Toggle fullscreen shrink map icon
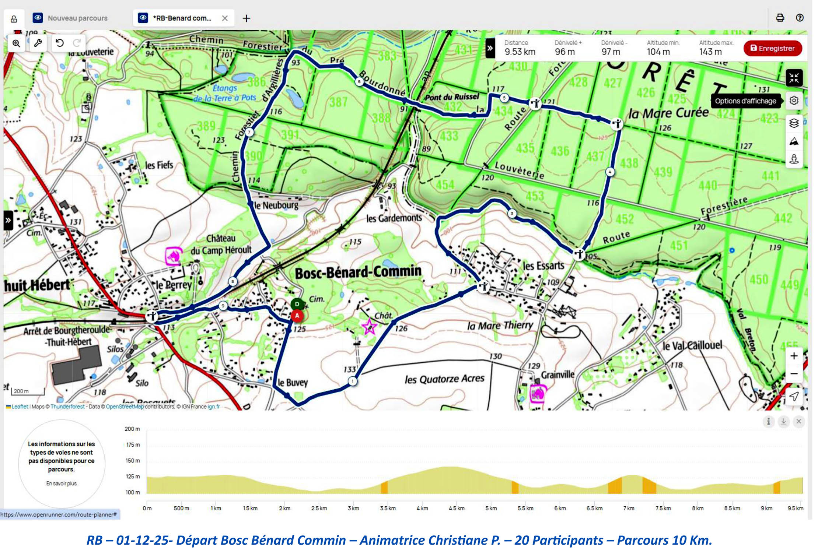The image size is (818, 552). [794, 78]
